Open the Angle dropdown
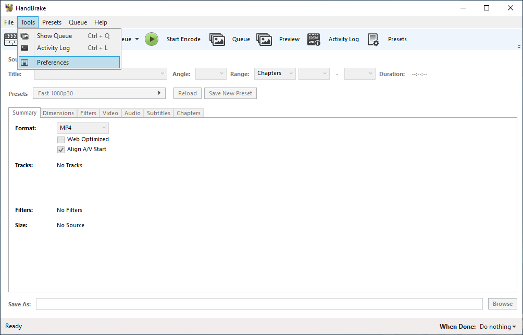 [x=211, y=74]
